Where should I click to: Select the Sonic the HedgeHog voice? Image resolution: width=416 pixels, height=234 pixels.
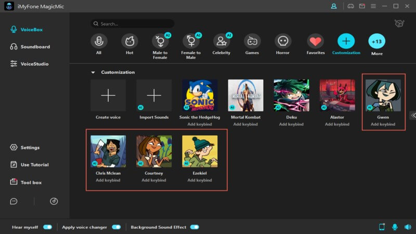pos(200,95)
